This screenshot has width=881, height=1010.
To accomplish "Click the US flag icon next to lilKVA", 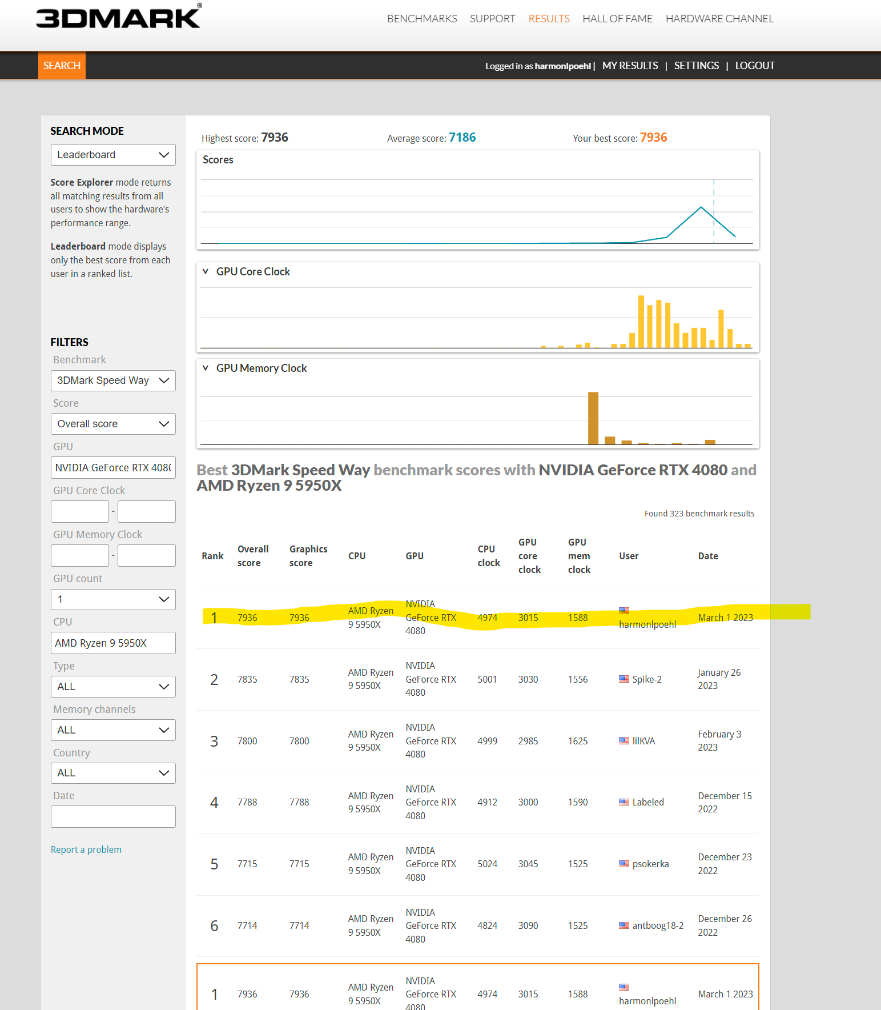I will pyautogui.click(x=624, y=741).
